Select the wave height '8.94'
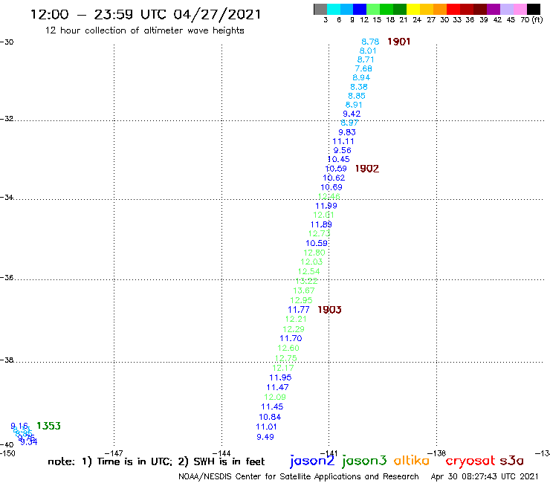The width and height of the screenshot is (550, 483). coord(361,77)
